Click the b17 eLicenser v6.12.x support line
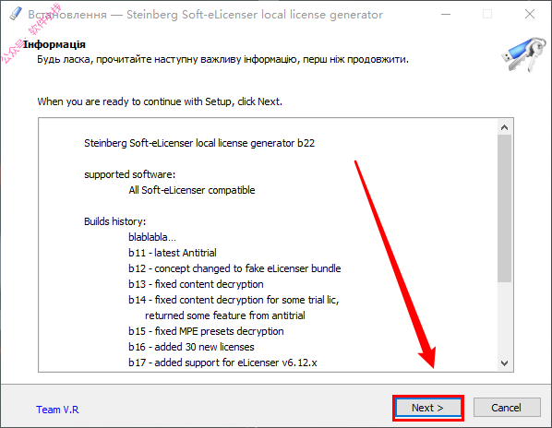 222,363
